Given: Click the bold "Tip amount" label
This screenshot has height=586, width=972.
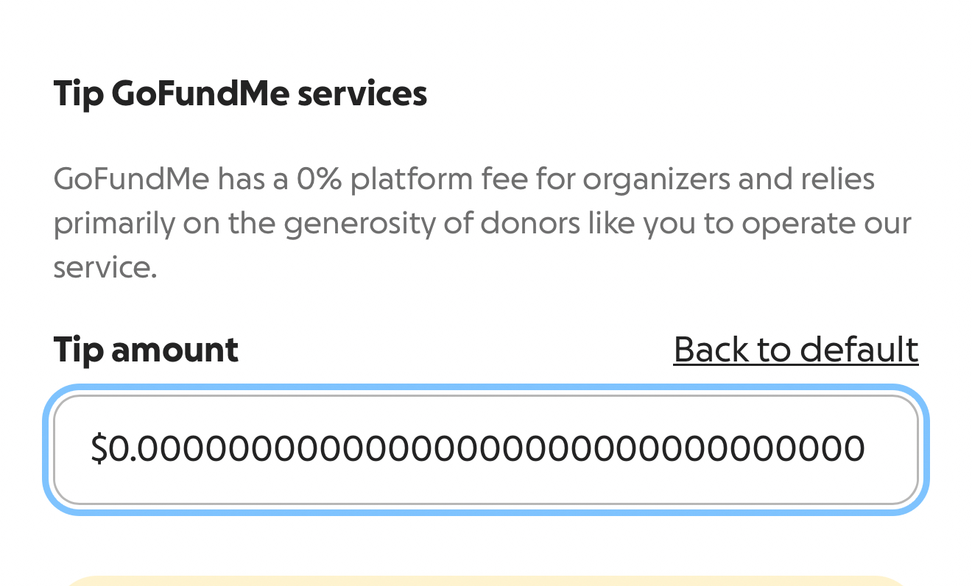Looking at the screenshot, I should click(x=146, y=350).
